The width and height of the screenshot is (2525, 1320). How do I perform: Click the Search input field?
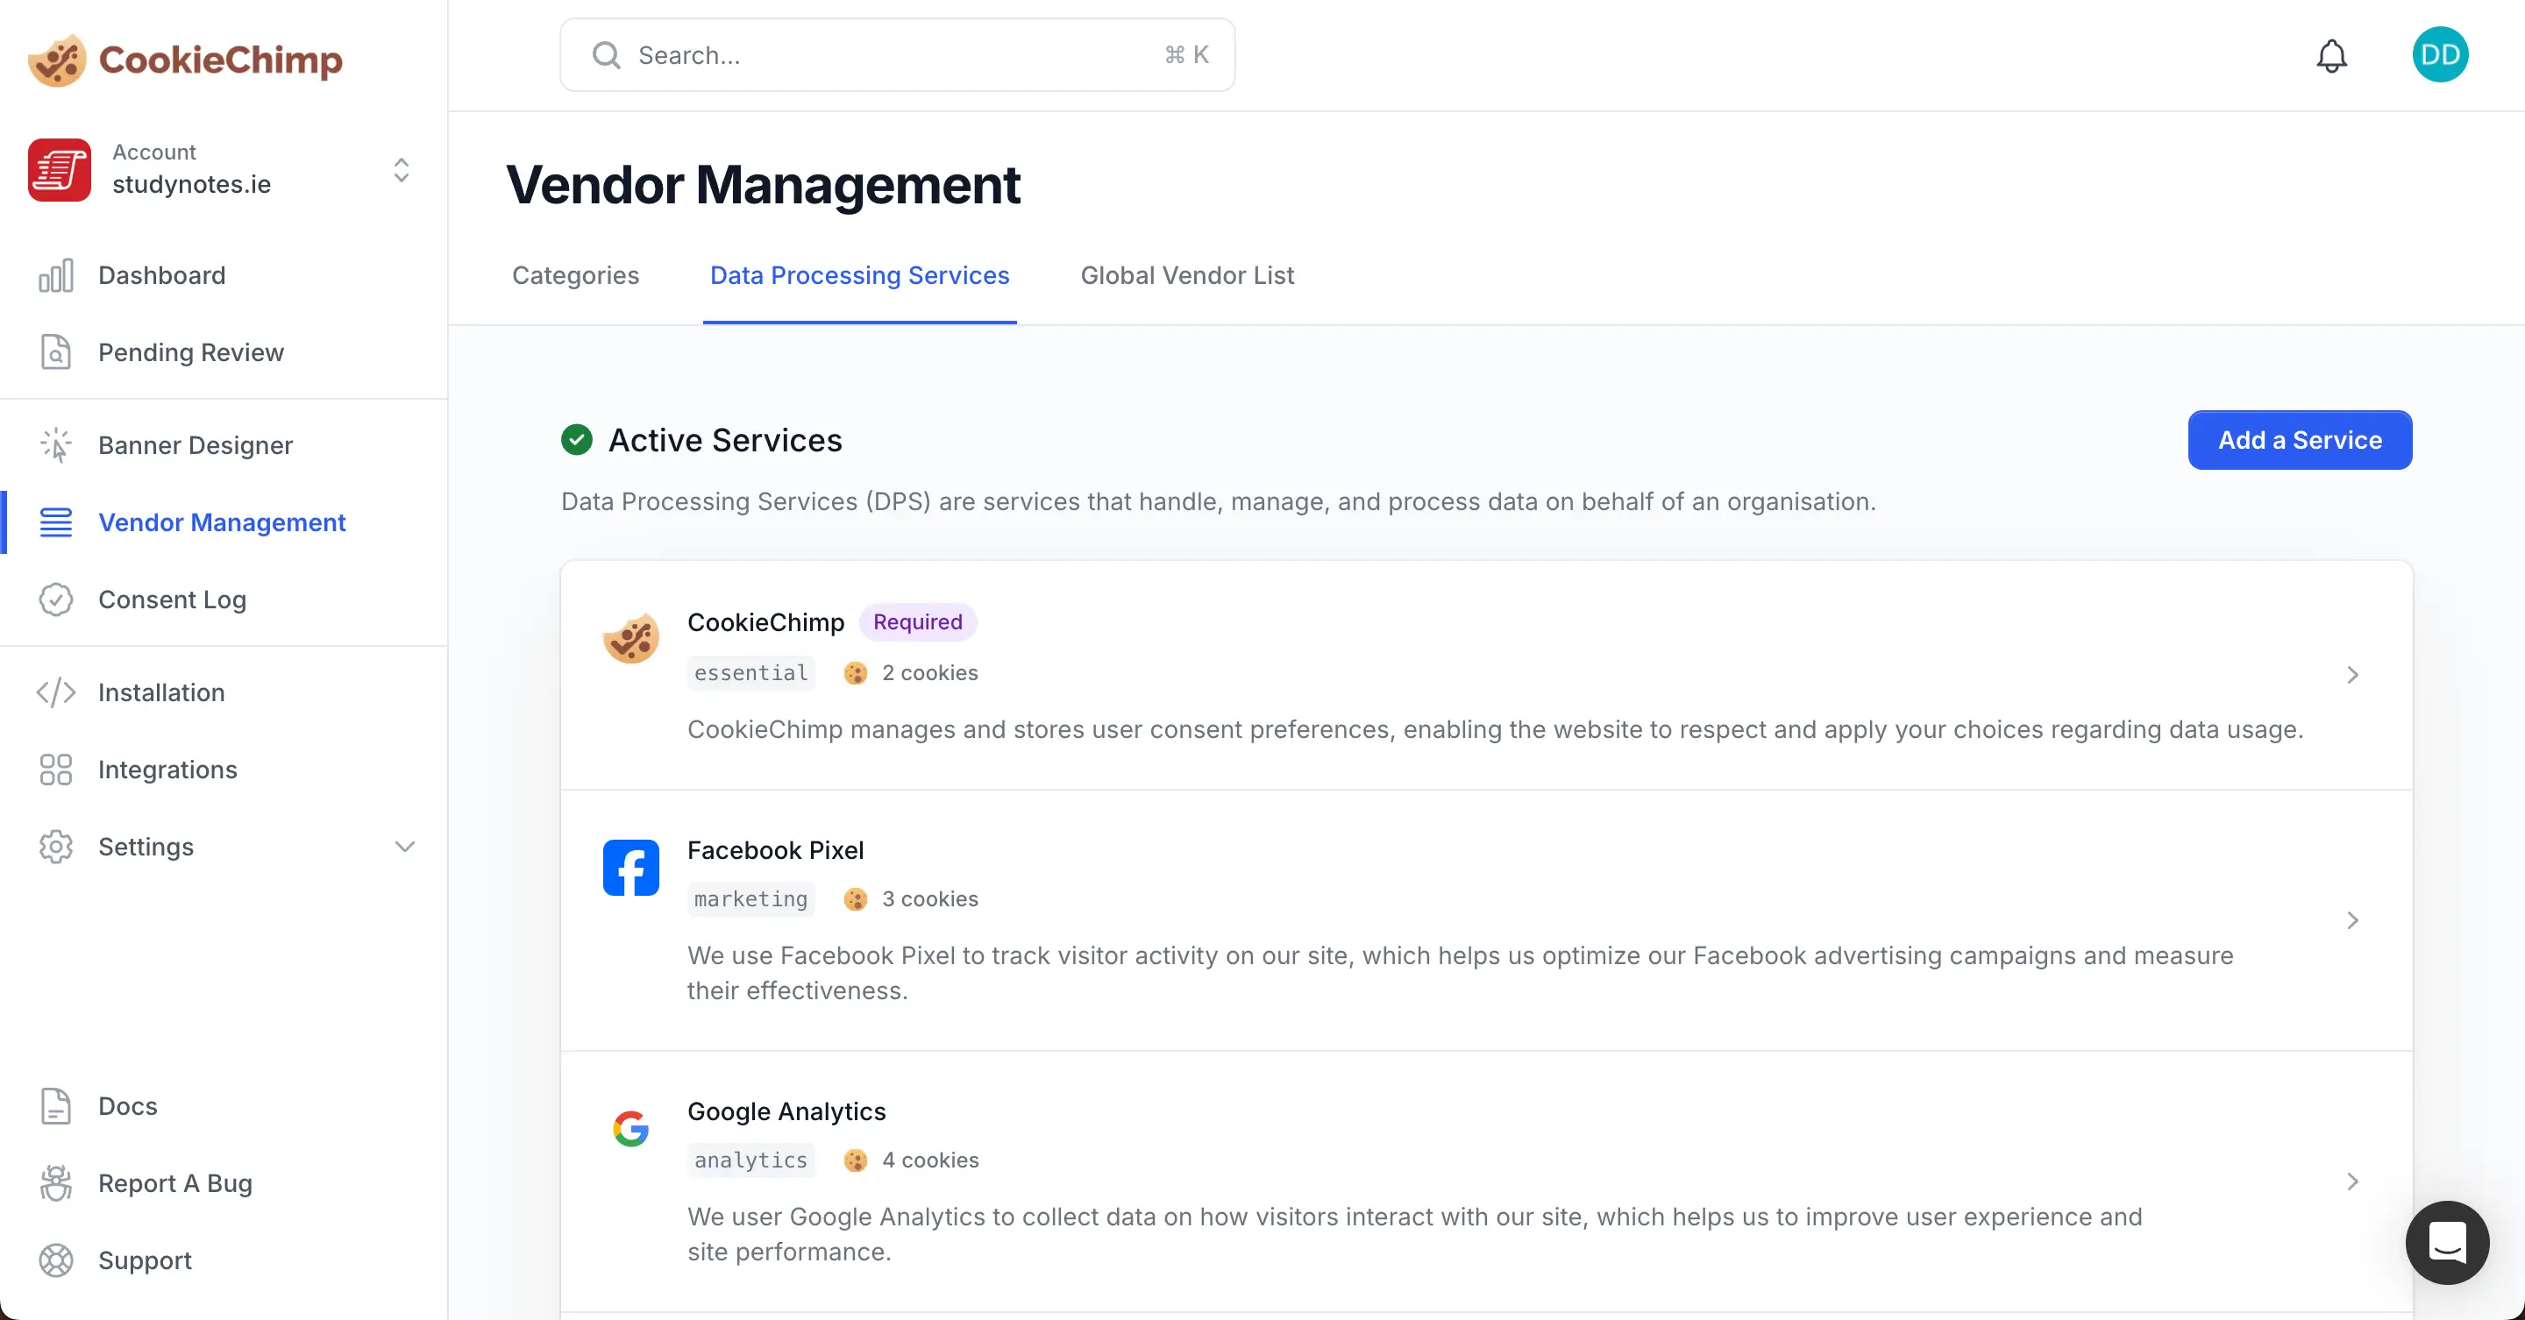pos(896,56)
